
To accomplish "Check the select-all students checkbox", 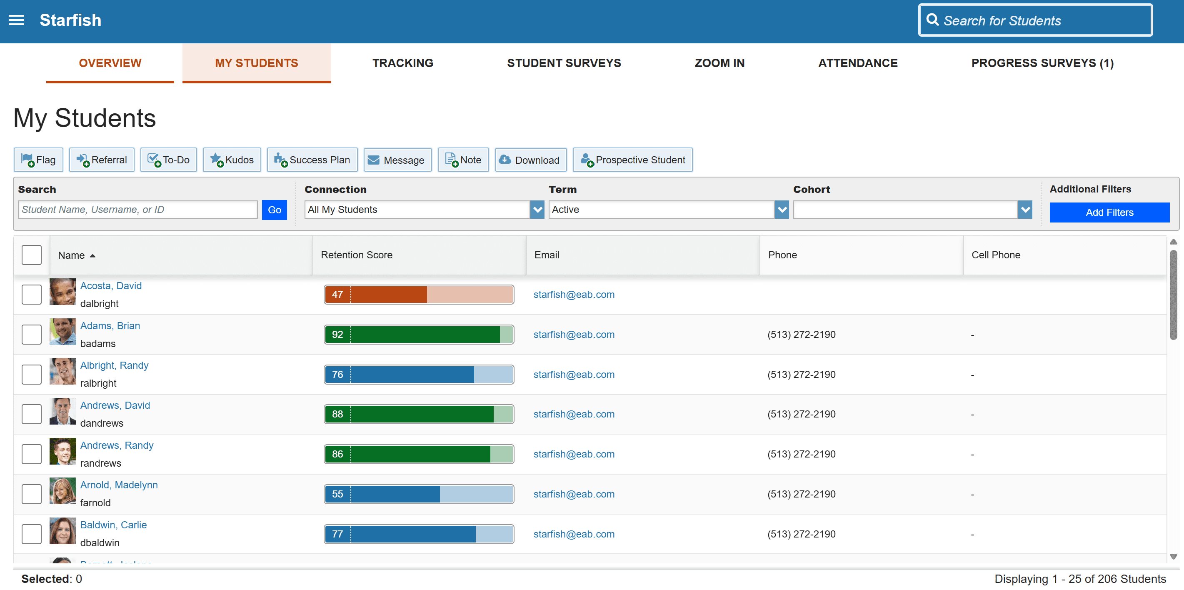I will pyautogui.click(x=32, y=255).
